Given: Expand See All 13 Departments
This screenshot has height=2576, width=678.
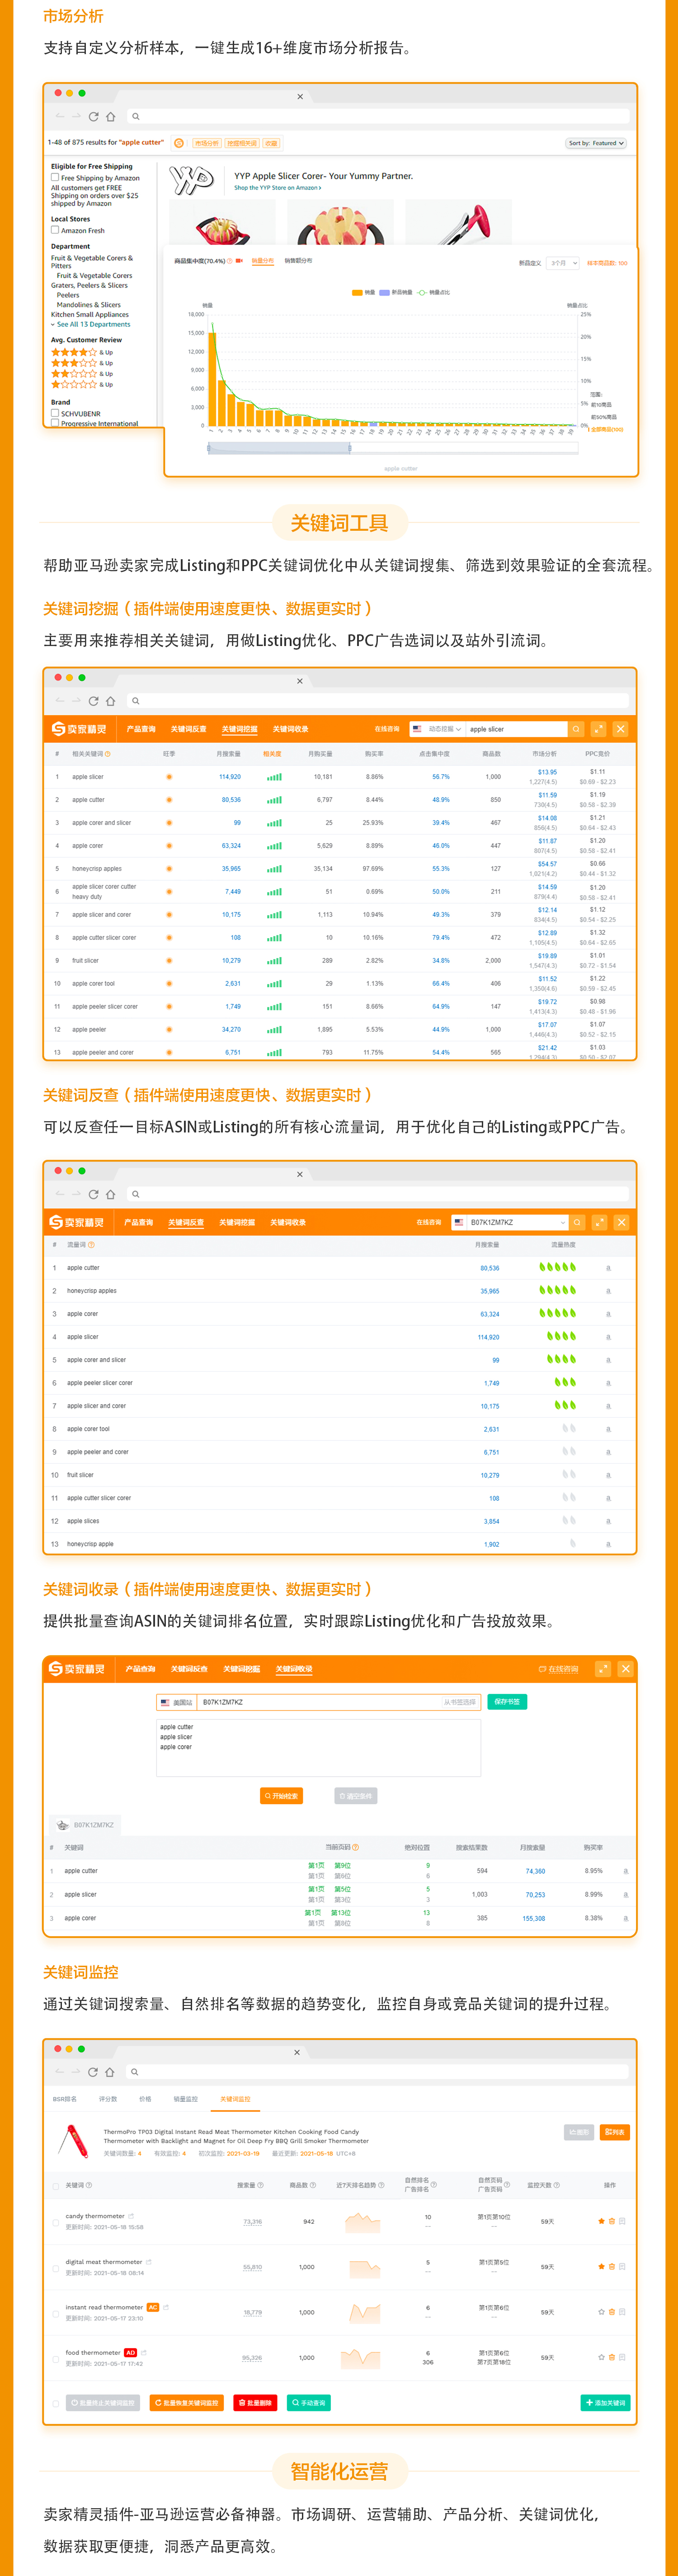Looking at the screenshot, I should coord(91,324).
